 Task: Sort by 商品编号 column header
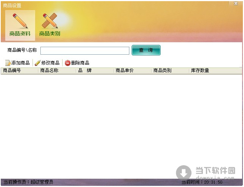pos(20,71)
